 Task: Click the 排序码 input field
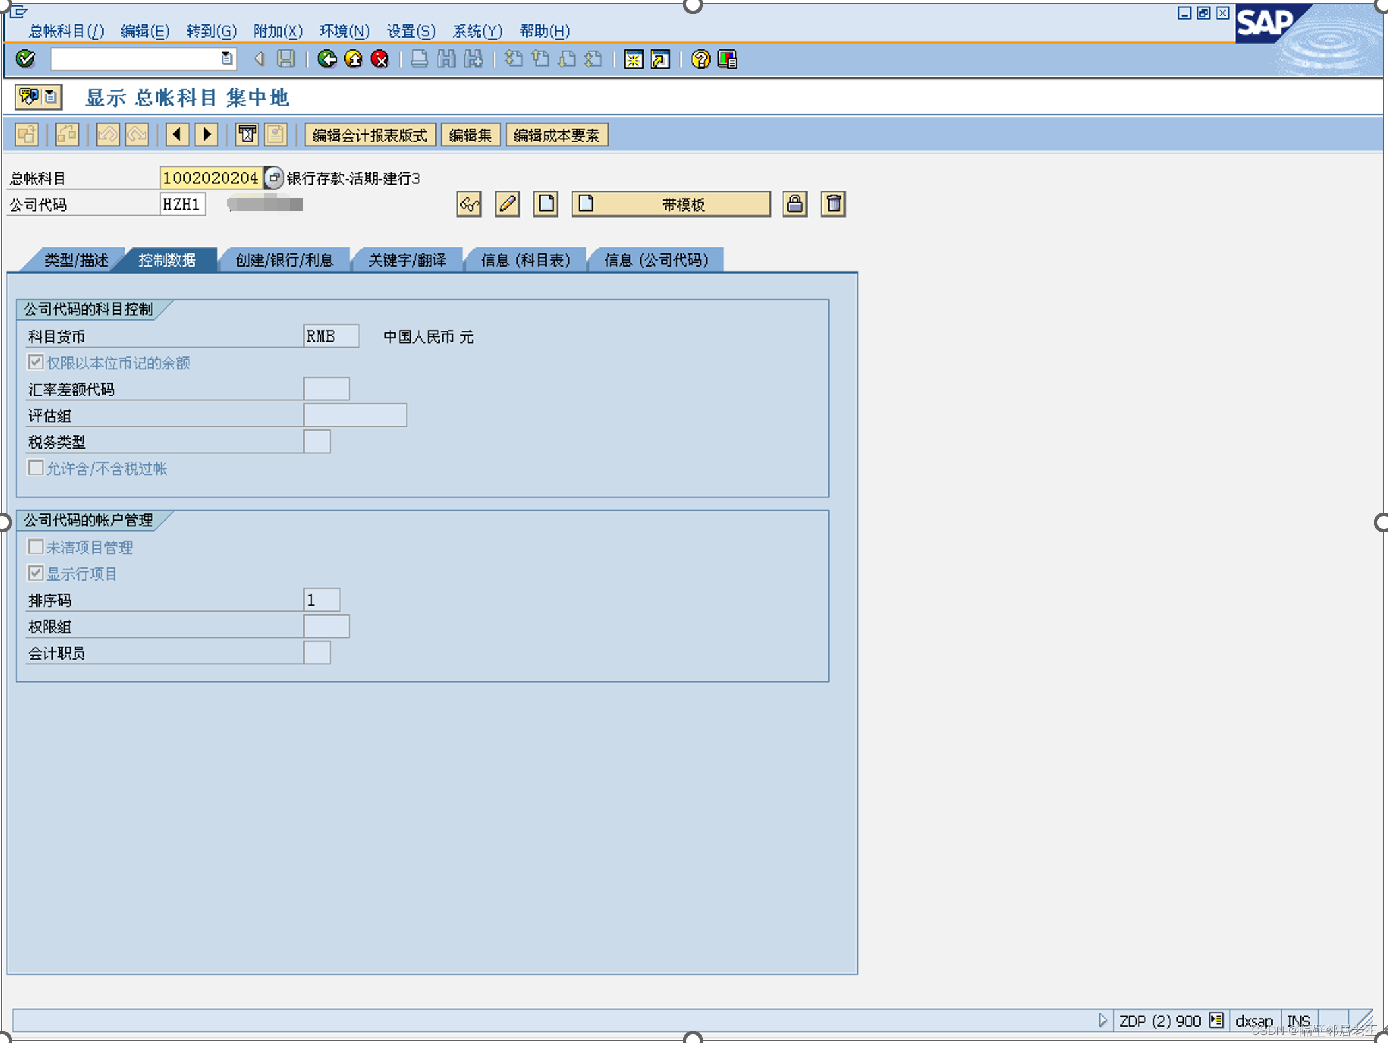tap(321, 600)
